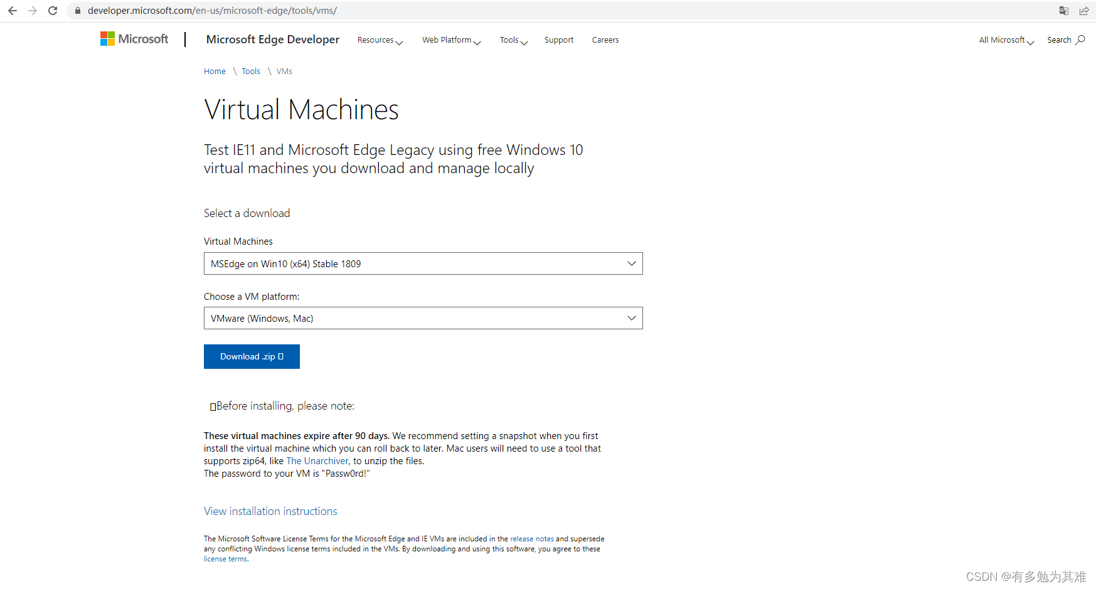
Task: Expand the Resources menu
Action: click(x=380, y=40)
